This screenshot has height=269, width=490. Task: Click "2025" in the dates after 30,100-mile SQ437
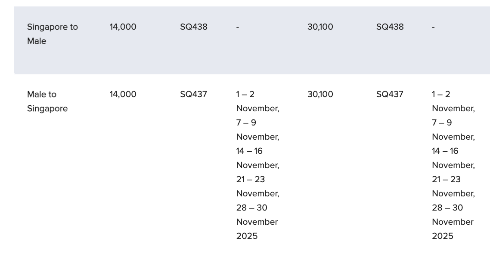tap(443, 236)
